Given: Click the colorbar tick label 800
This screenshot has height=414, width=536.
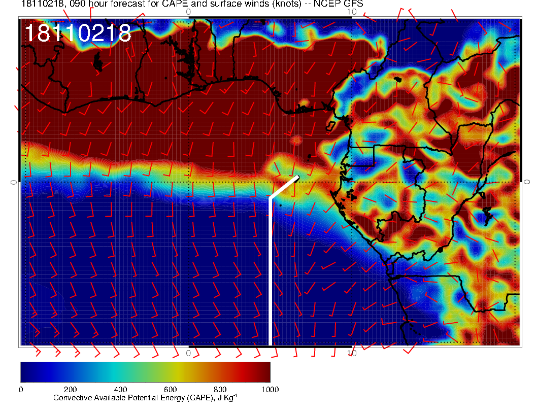Looking at the screenshot, I should [220, 390].
